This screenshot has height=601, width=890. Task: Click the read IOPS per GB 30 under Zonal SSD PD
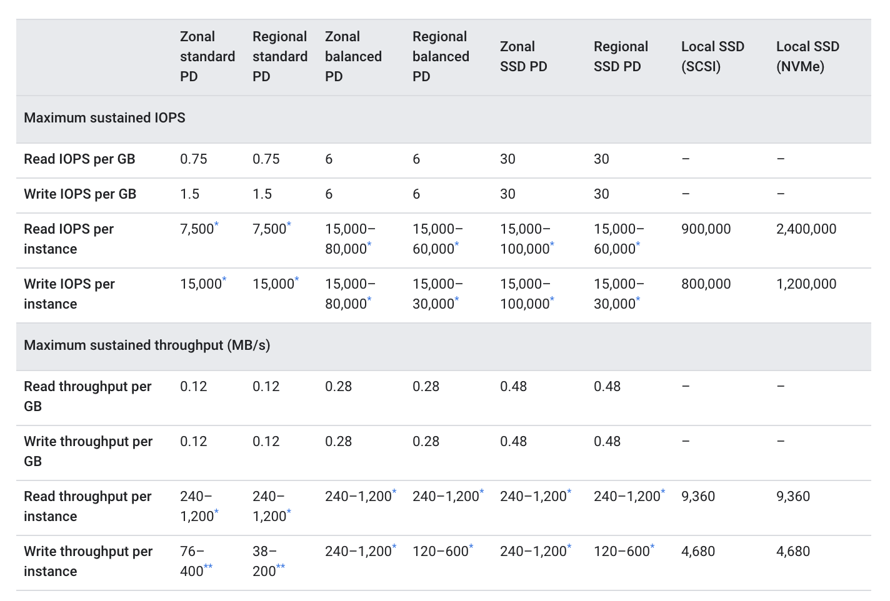(507, 159)
